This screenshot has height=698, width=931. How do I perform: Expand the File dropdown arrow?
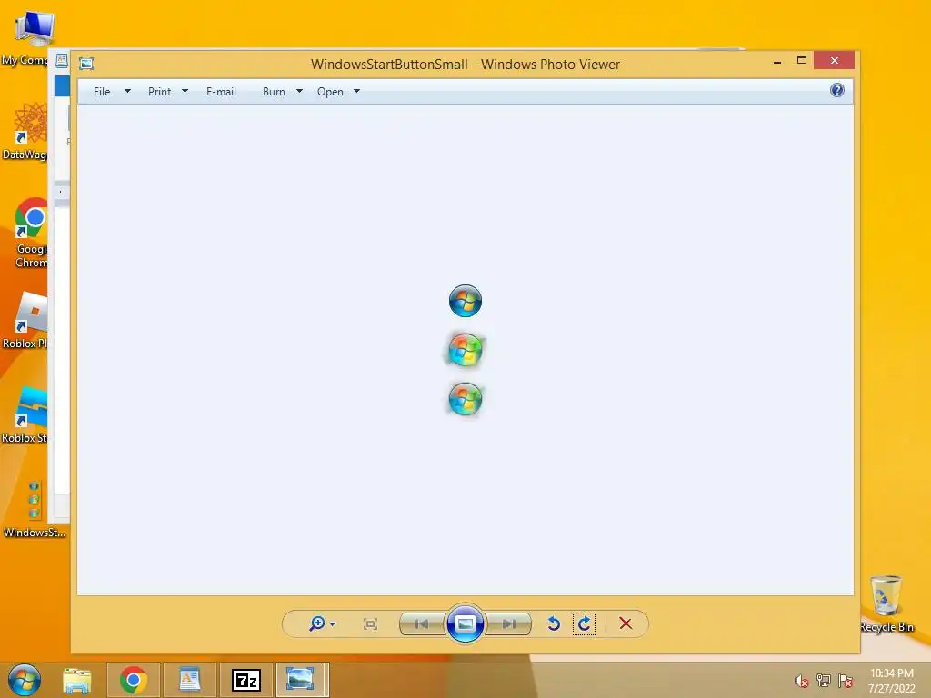127,92
